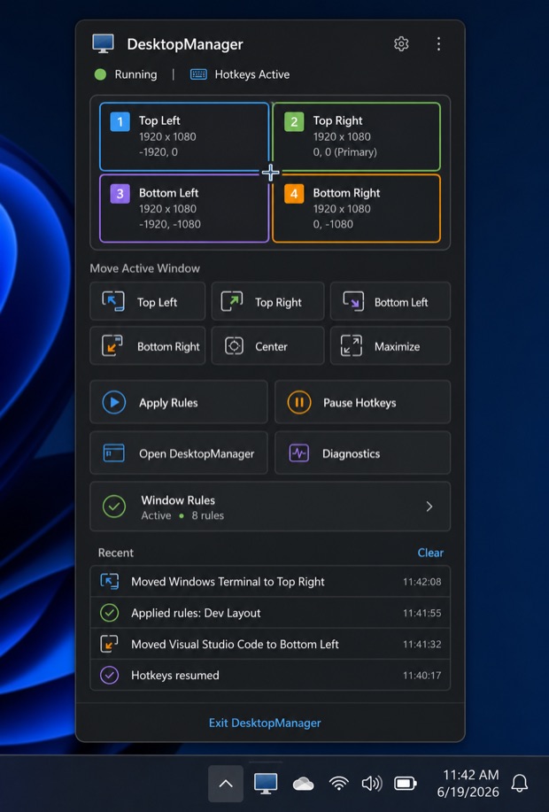Click the Apply Rules play icon
The image size is (549, 812).
coord(114,402)
